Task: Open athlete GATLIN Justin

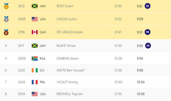Action: point(67,19)
